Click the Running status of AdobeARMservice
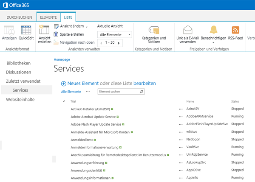 pos(237,116)
